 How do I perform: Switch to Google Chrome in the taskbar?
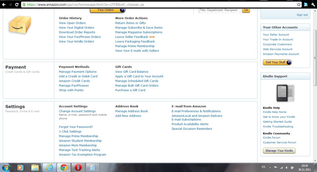coord(64,167)
